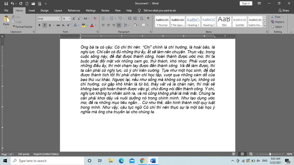The image size is (294, 165).
Task: Click the Windows taskbar search box
Action: click(47, 161)
